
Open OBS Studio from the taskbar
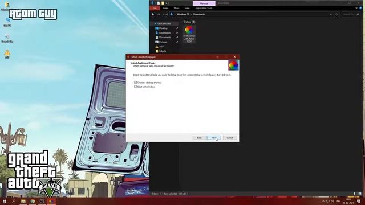42,201
